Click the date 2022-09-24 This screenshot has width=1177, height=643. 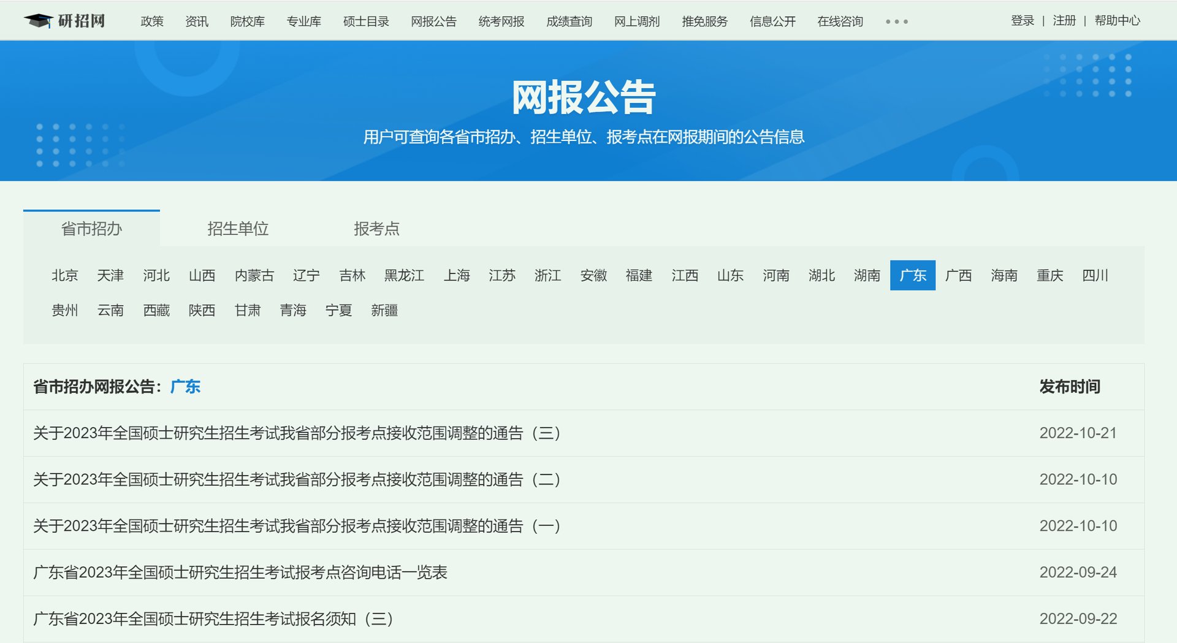pos(1078,573)
